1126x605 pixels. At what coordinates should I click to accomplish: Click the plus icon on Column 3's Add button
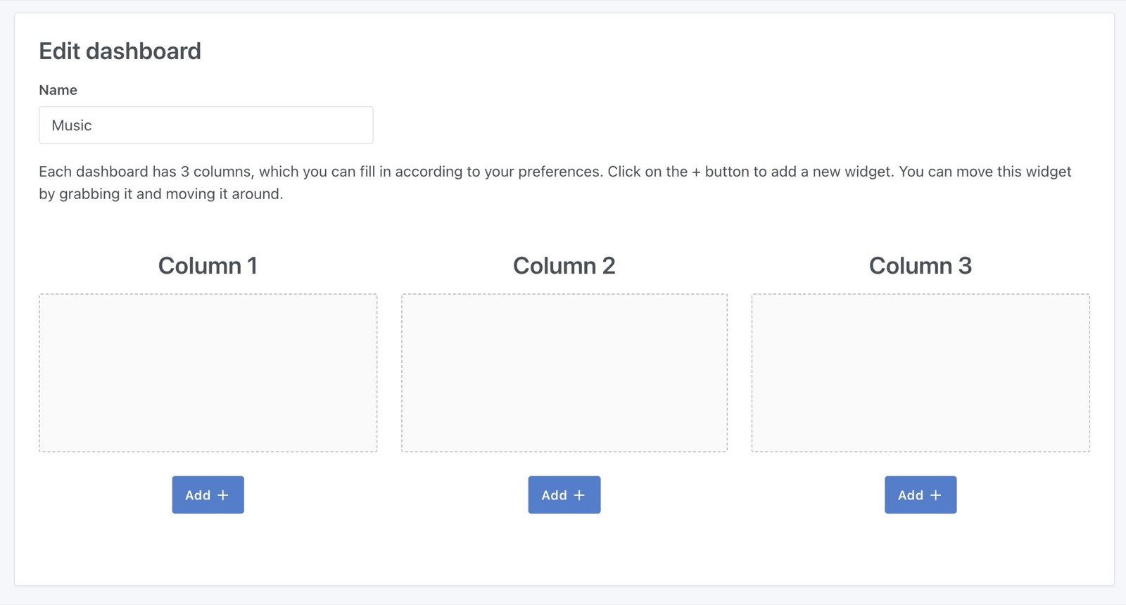click(x=937, y=495)
